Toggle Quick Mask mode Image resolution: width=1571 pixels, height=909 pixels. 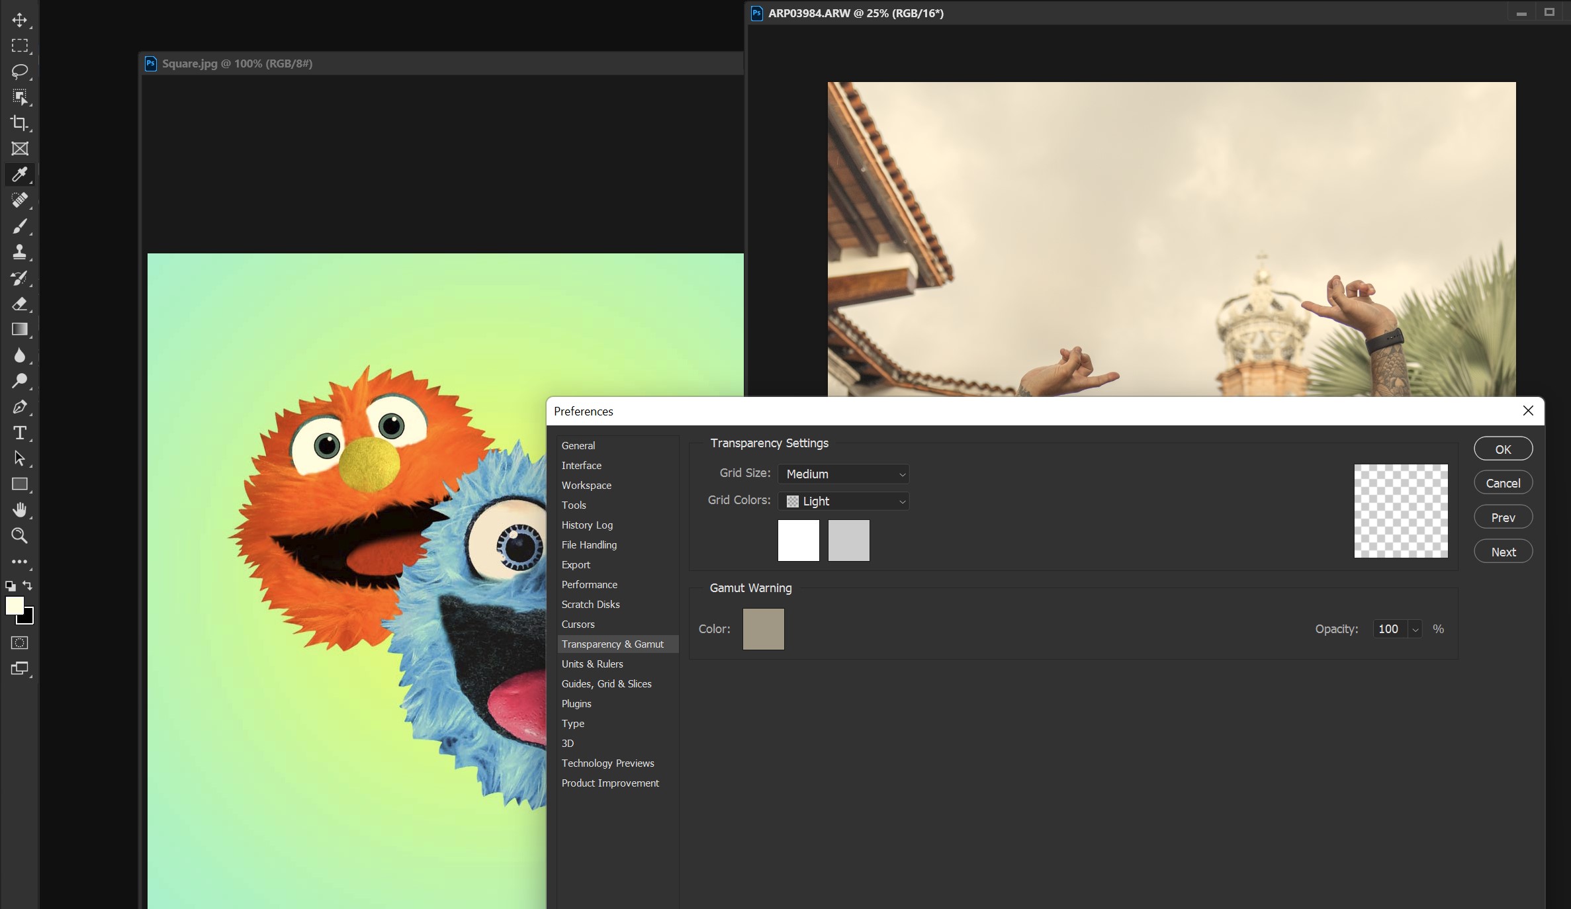point(19,642)
